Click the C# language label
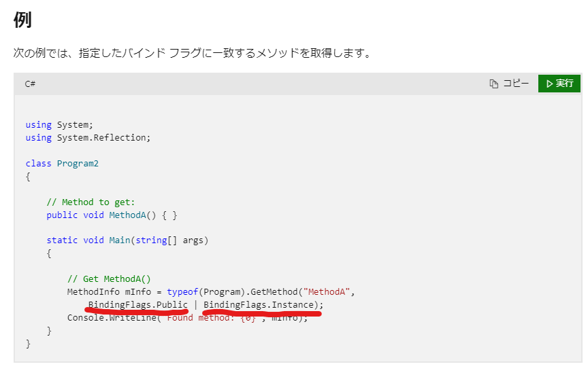 (x=30, y=84)
